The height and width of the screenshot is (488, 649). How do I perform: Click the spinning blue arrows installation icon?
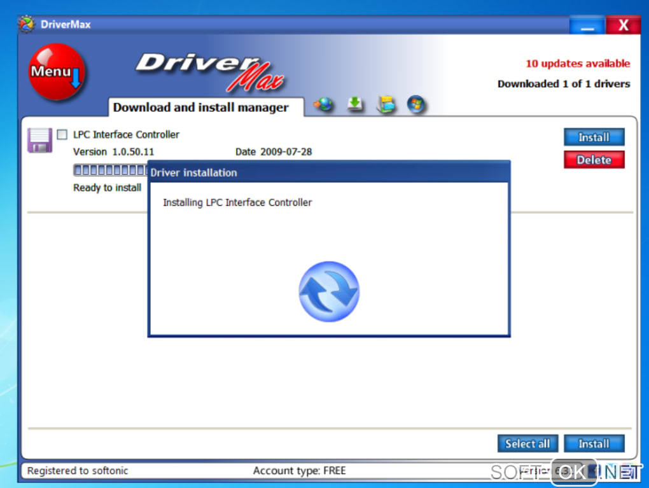(329, 291)
